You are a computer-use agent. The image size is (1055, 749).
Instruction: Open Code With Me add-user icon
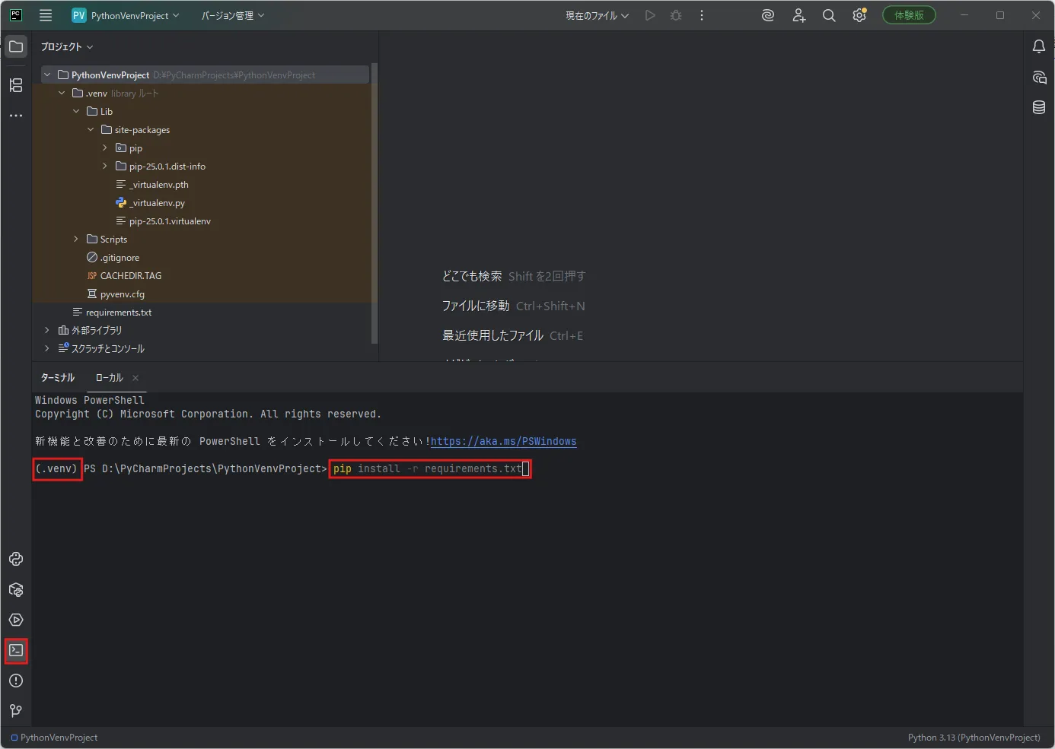798,15
